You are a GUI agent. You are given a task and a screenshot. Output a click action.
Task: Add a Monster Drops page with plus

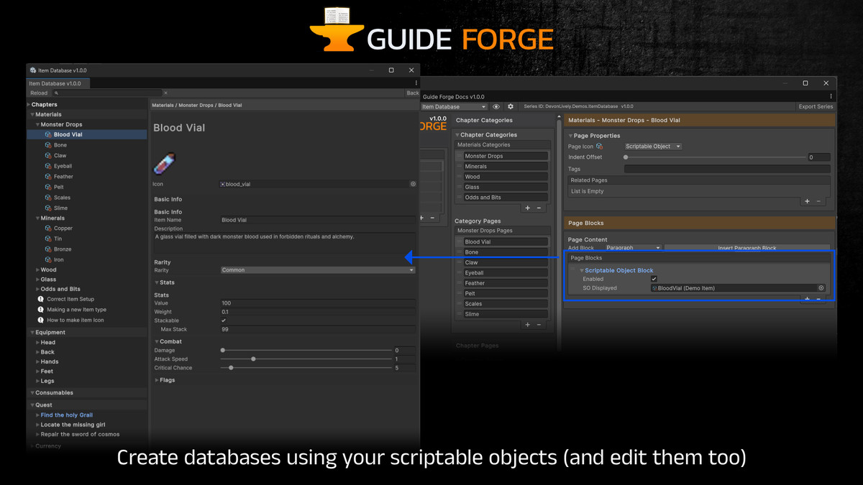(x=527, y=325)
